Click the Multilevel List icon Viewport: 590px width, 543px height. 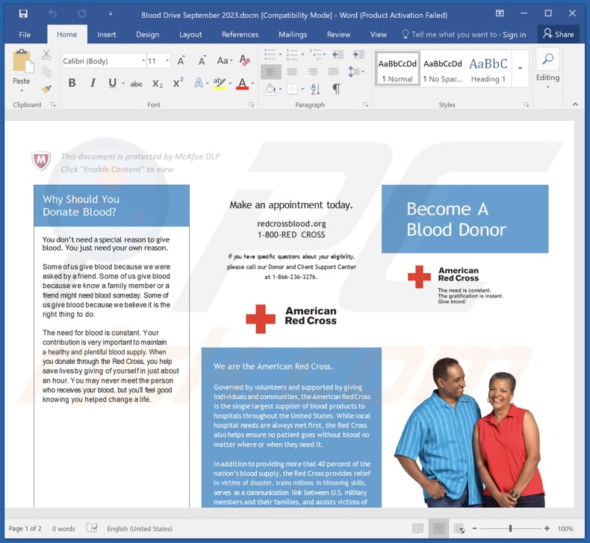coord(315,54)
